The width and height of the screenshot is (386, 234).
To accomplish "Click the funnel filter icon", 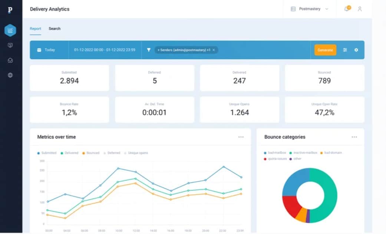I will 149,50.
